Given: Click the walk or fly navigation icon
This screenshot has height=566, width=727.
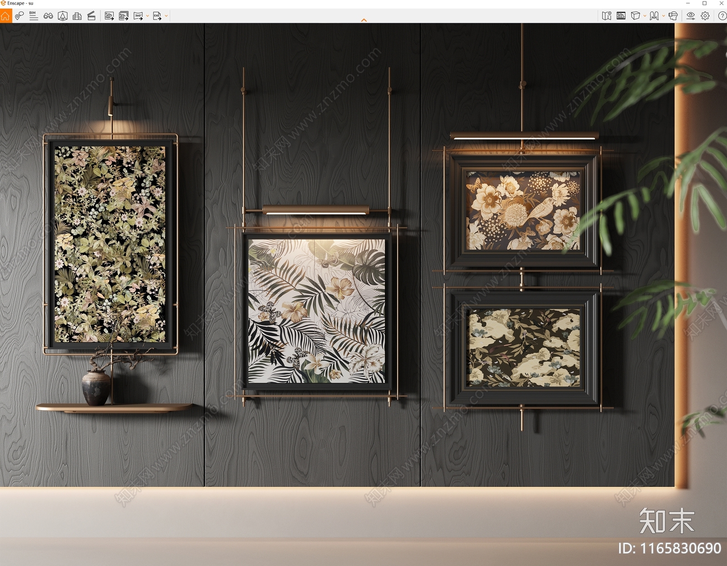Looking at the screenshot, I should coord(654,16).
